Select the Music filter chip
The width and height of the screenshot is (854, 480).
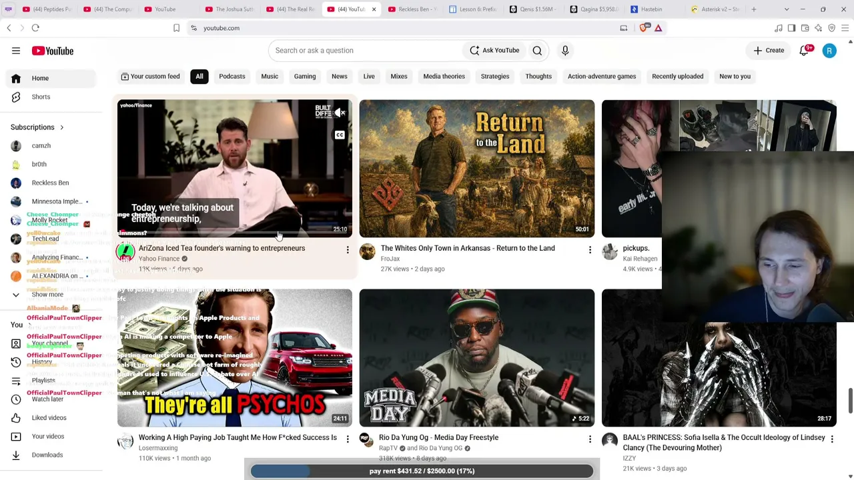[270, 77]
